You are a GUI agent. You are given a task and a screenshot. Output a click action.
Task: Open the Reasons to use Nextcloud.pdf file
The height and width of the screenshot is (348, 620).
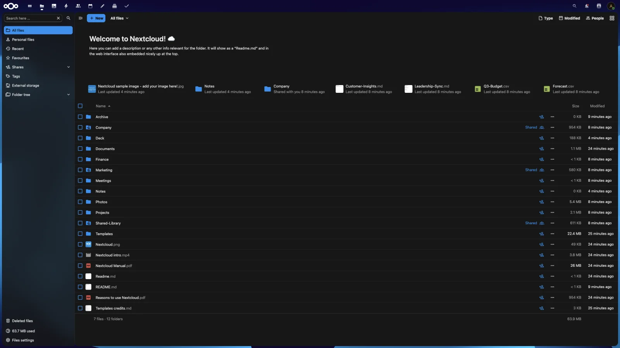click(x=121, y=298)
